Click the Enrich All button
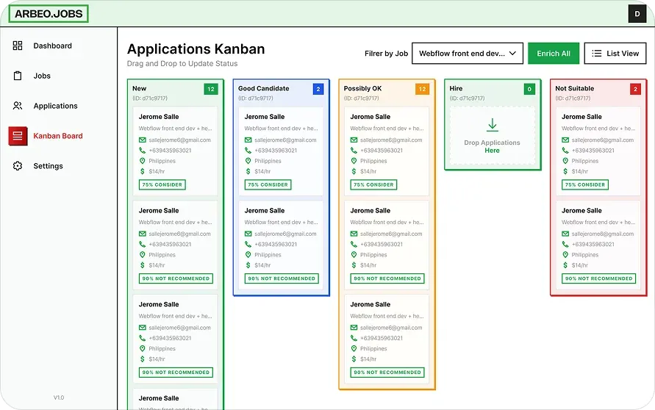The width and height of the screenshot is (655, 410). (554, 54)
